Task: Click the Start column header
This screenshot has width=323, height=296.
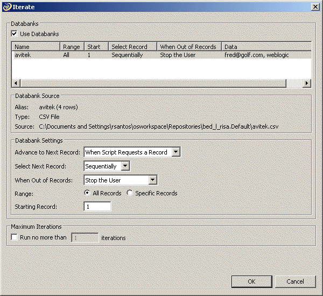Action: (96, 47)
